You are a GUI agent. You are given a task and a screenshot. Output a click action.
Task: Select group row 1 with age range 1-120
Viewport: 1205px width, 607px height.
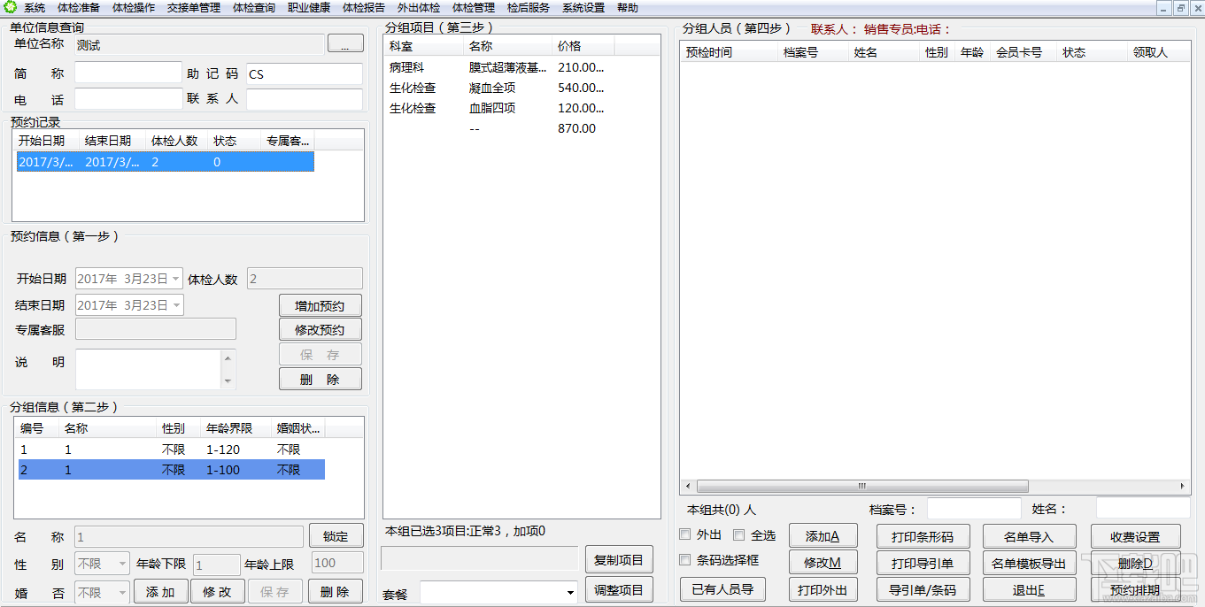(x=171, y=449)
